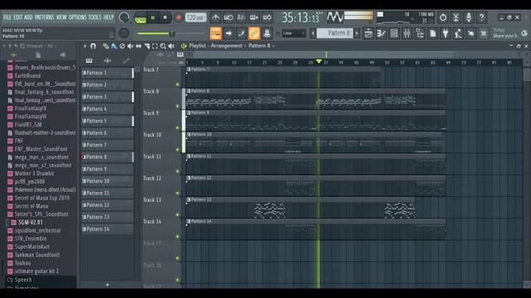Select Pattern 14 in the picker list

point(107,229)
